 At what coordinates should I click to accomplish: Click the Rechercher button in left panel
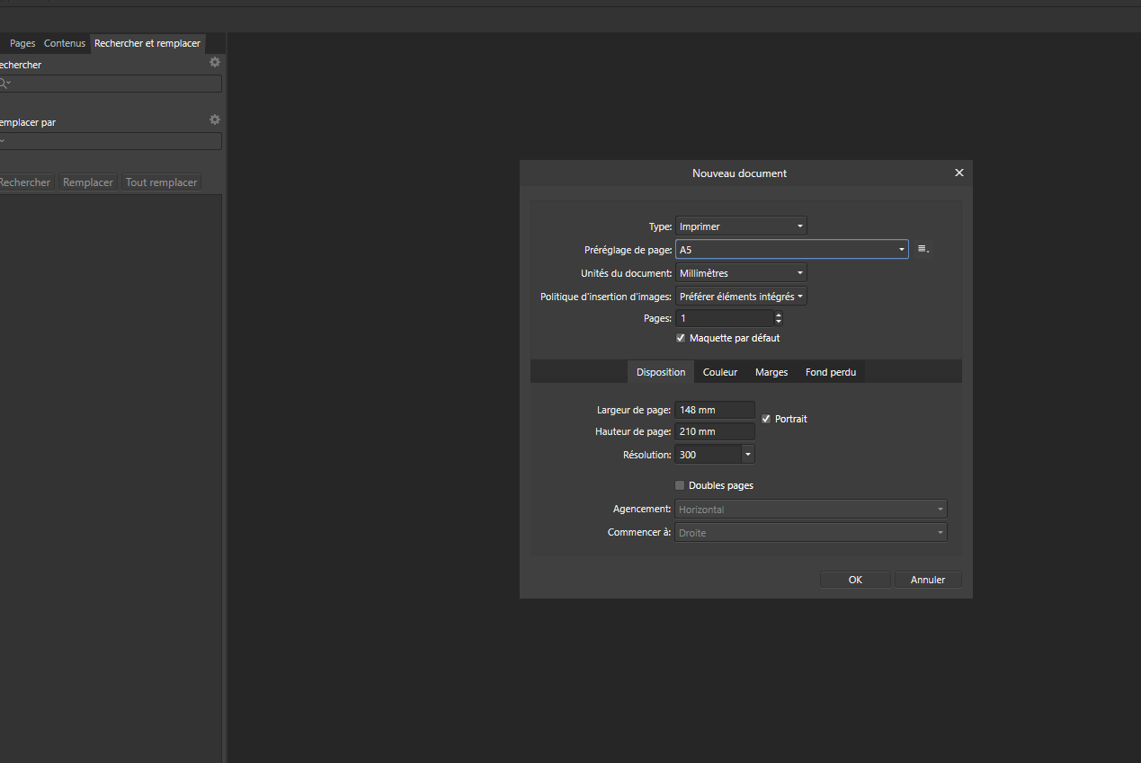click(25, 182)
